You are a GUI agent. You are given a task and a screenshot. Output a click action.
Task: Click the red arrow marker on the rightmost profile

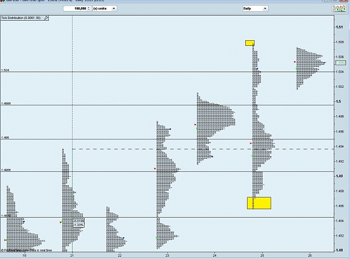pyautogui.click(x=295, y=62)
